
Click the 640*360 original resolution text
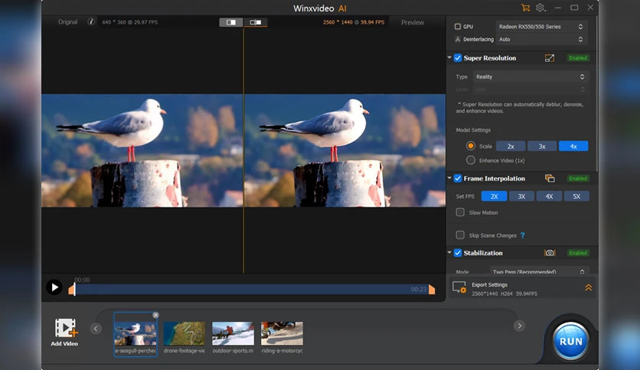[130, 22]
